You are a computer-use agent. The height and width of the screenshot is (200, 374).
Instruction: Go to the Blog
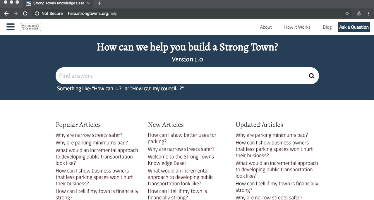[327, 27]
